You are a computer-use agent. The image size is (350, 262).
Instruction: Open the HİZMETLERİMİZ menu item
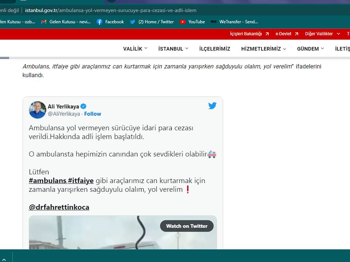point(261,49)
